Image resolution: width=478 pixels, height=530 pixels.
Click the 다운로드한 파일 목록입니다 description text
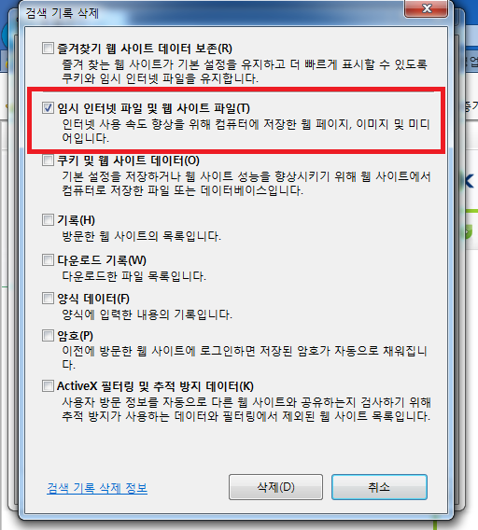(134, 276)
